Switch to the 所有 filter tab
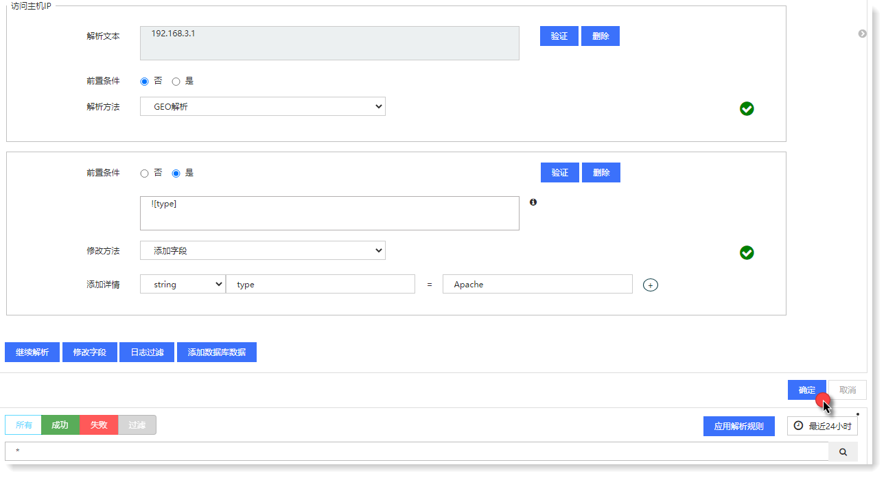 [x=23, y=425]
